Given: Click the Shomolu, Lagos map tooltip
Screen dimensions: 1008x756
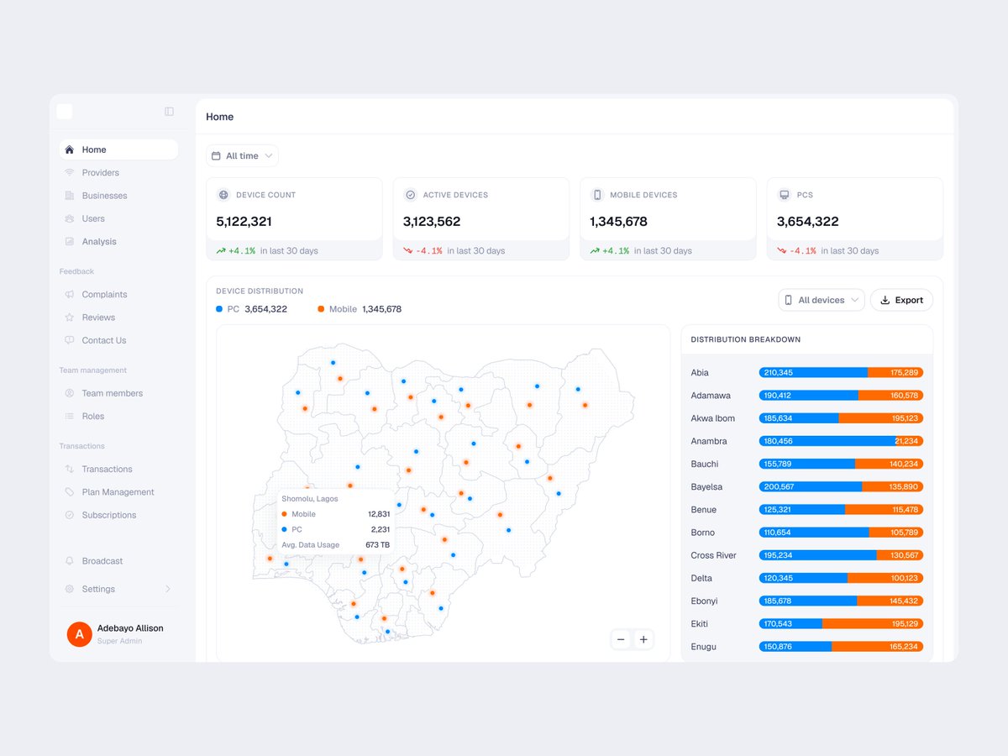Looking at the screenshot, I should pos(336,522).
